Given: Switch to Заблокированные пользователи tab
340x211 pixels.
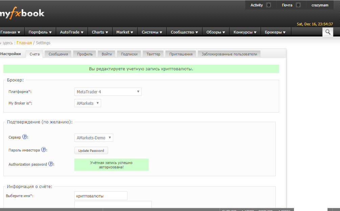Looking at the screenshot, I should 229,54.
